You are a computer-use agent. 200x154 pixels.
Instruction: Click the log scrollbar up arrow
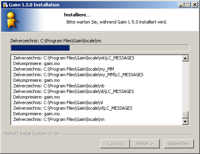(185, 58)
